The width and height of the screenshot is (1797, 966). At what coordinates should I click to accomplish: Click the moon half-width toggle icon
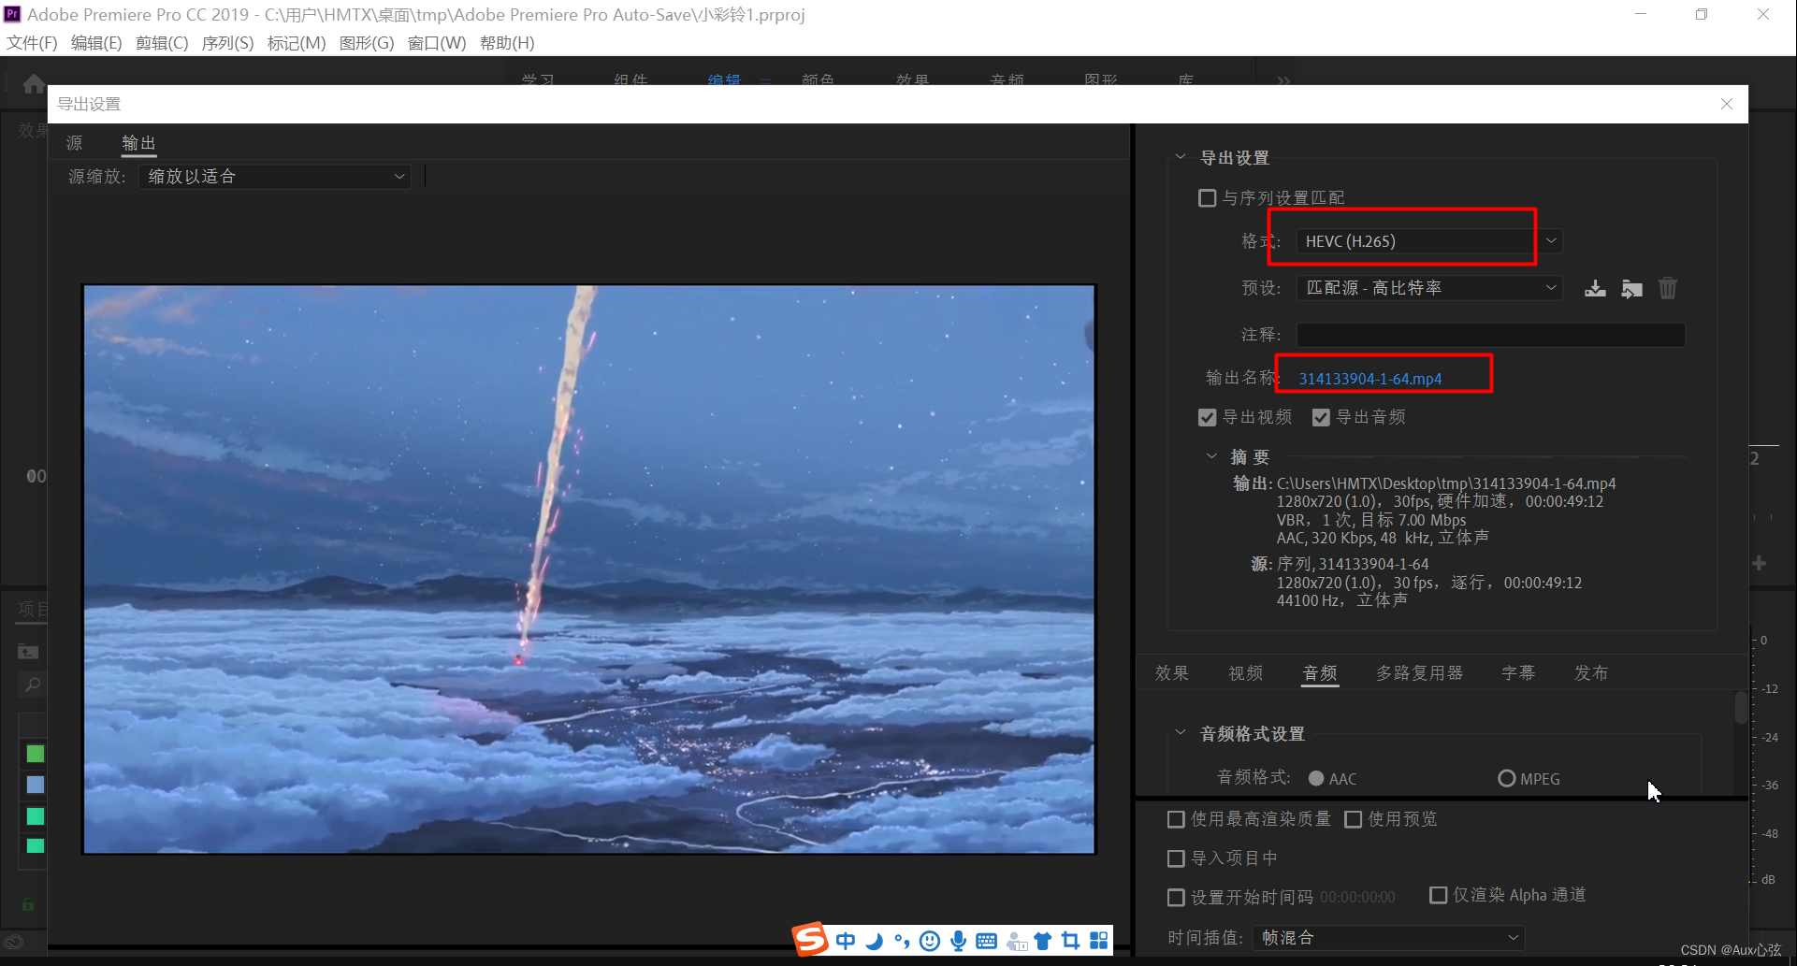coord(875,941)
